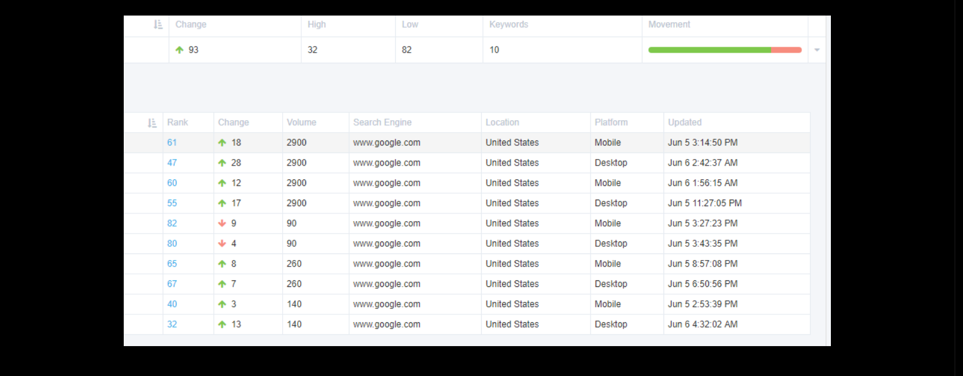This screenshot has height=376, width=963.
Task: Sort by the High column header
Action: (317, 25)
